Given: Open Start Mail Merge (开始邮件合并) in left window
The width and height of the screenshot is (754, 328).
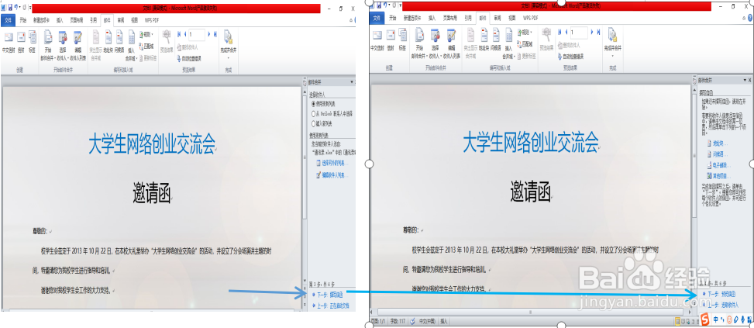Looking at the screenshot, I should click(47, 45).
